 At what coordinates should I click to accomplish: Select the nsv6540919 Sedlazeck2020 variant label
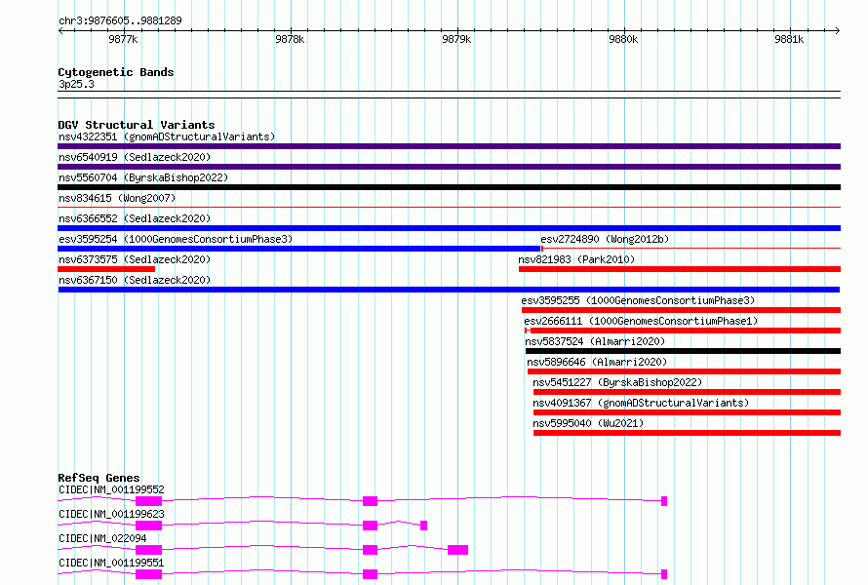click(x=135, y=157)
